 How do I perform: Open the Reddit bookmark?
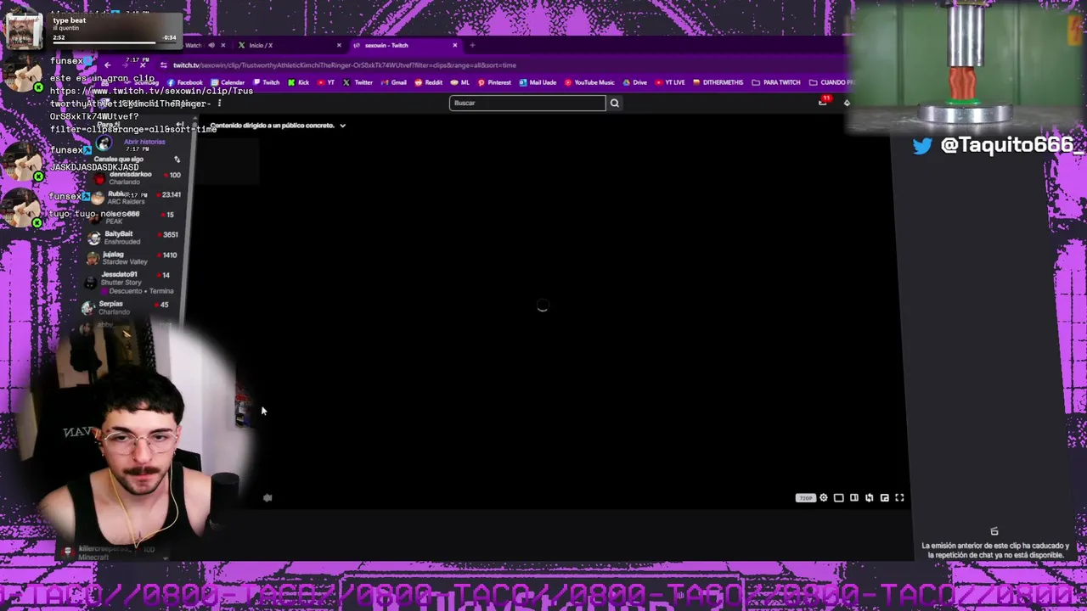(429, 82)
